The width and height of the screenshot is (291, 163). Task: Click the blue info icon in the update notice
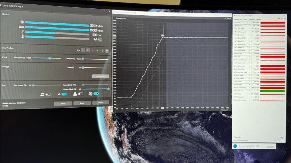click(235, 146)
